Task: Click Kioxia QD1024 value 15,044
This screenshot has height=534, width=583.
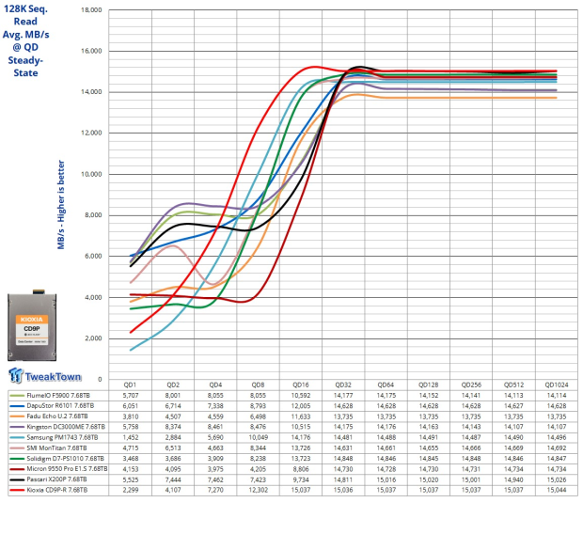Action: click(557, 490)
